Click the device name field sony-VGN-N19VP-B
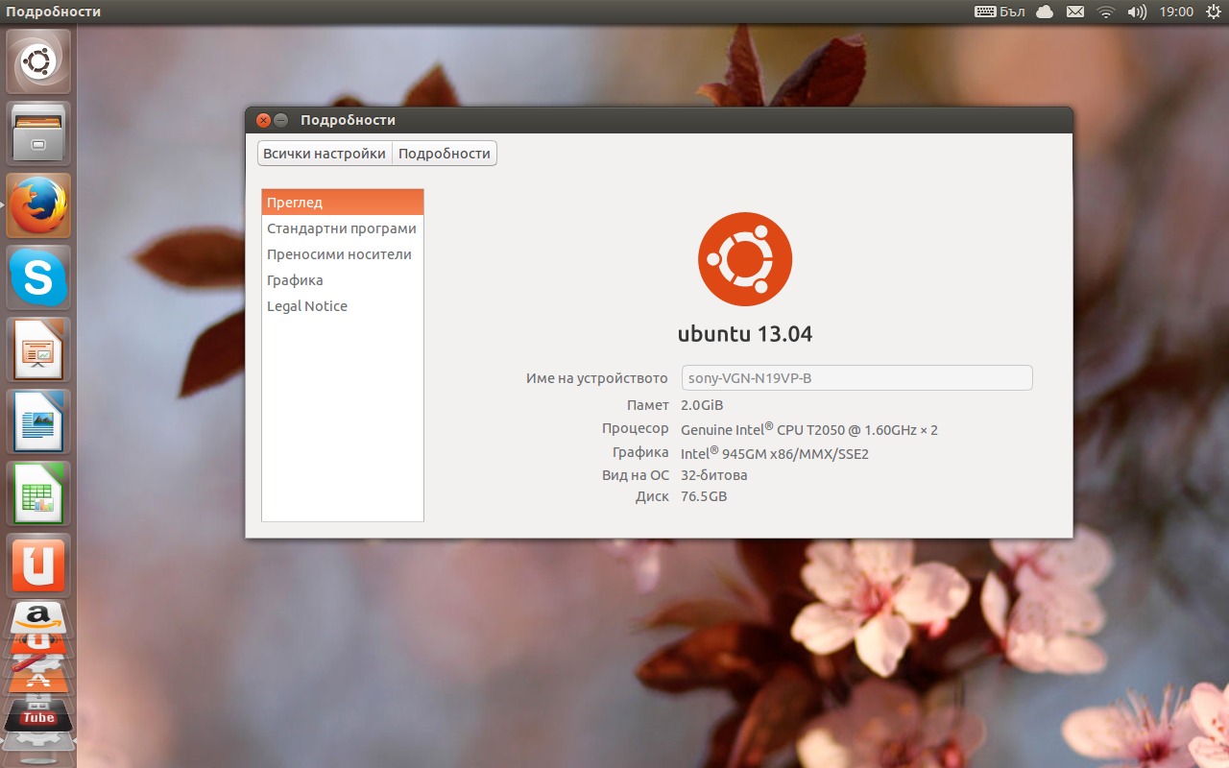 click(856, 378)
